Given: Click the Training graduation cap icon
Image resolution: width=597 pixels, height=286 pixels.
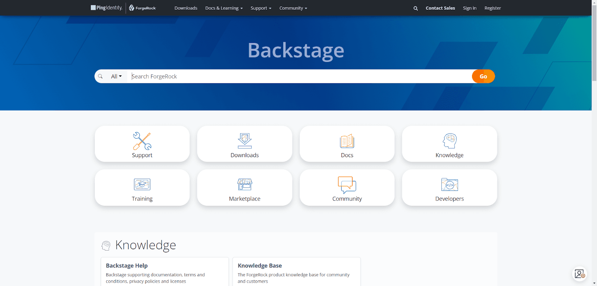Looking at the screenshot, I should click(x=142, y=184).
